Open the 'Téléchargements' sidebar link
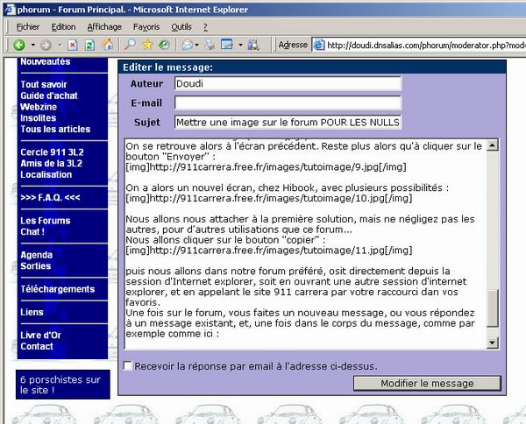This screenshot has height=424, width=526. 58,289
